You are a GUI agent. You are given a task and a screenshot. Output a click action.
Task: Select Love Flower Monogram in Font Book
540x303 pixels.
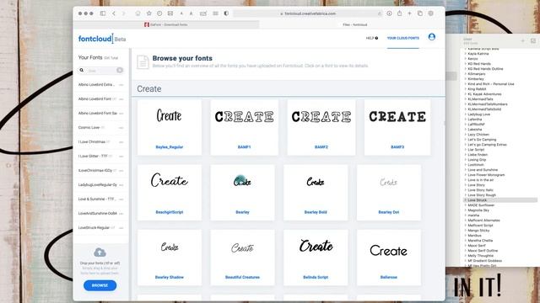pyautogui.click(x=486, y=175)
